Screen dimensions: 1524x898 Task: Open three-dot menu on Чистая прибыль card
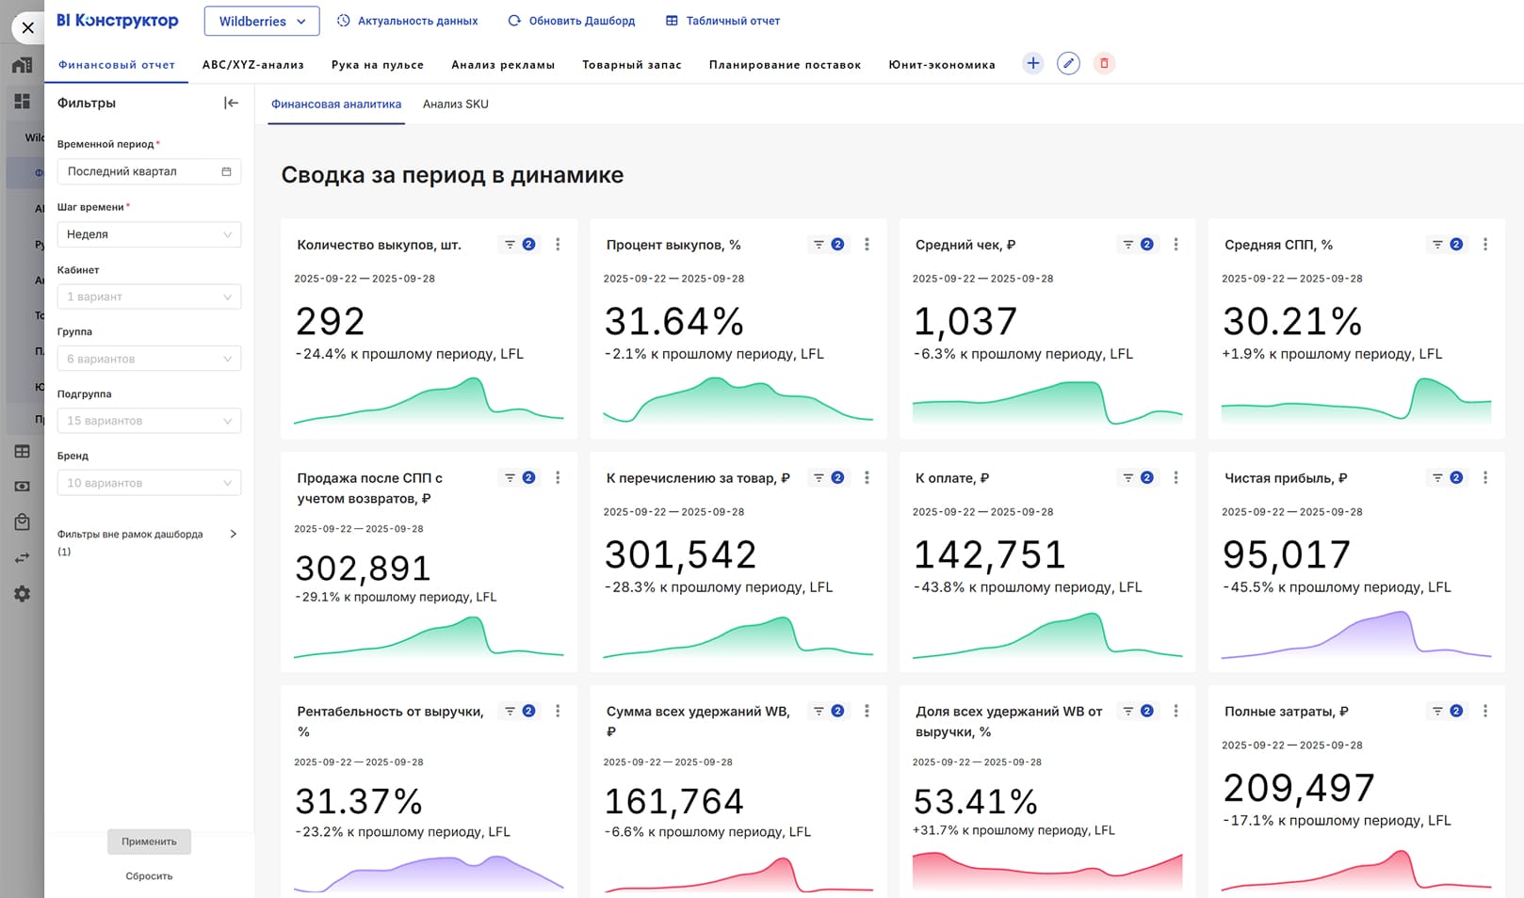(x=1484, y=478)
